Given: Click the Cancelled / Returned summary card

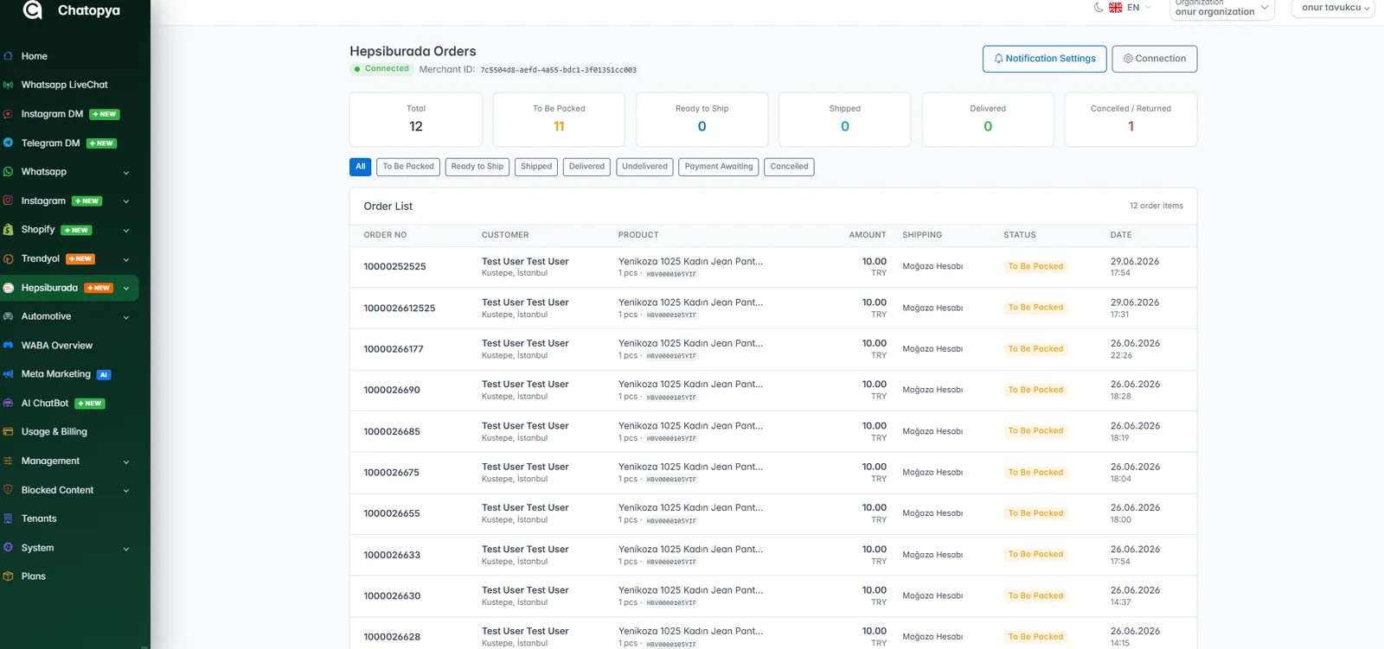Looking at the screenshot, I should (x=1131, y=119).
